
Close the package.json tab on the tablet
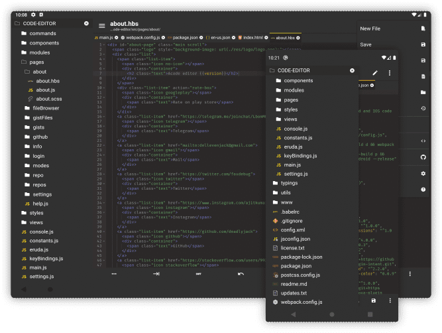[x=201, y=38]
